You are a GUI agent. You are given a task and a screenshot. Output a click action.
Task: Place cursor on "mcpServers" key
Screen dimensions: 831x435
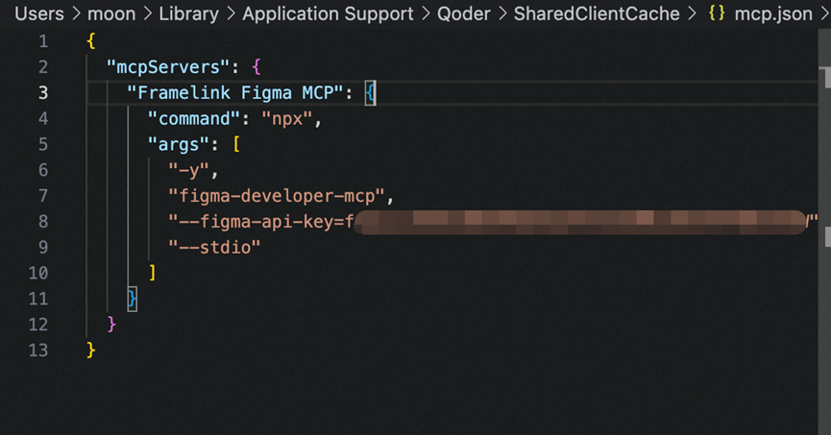pos(168,67)
